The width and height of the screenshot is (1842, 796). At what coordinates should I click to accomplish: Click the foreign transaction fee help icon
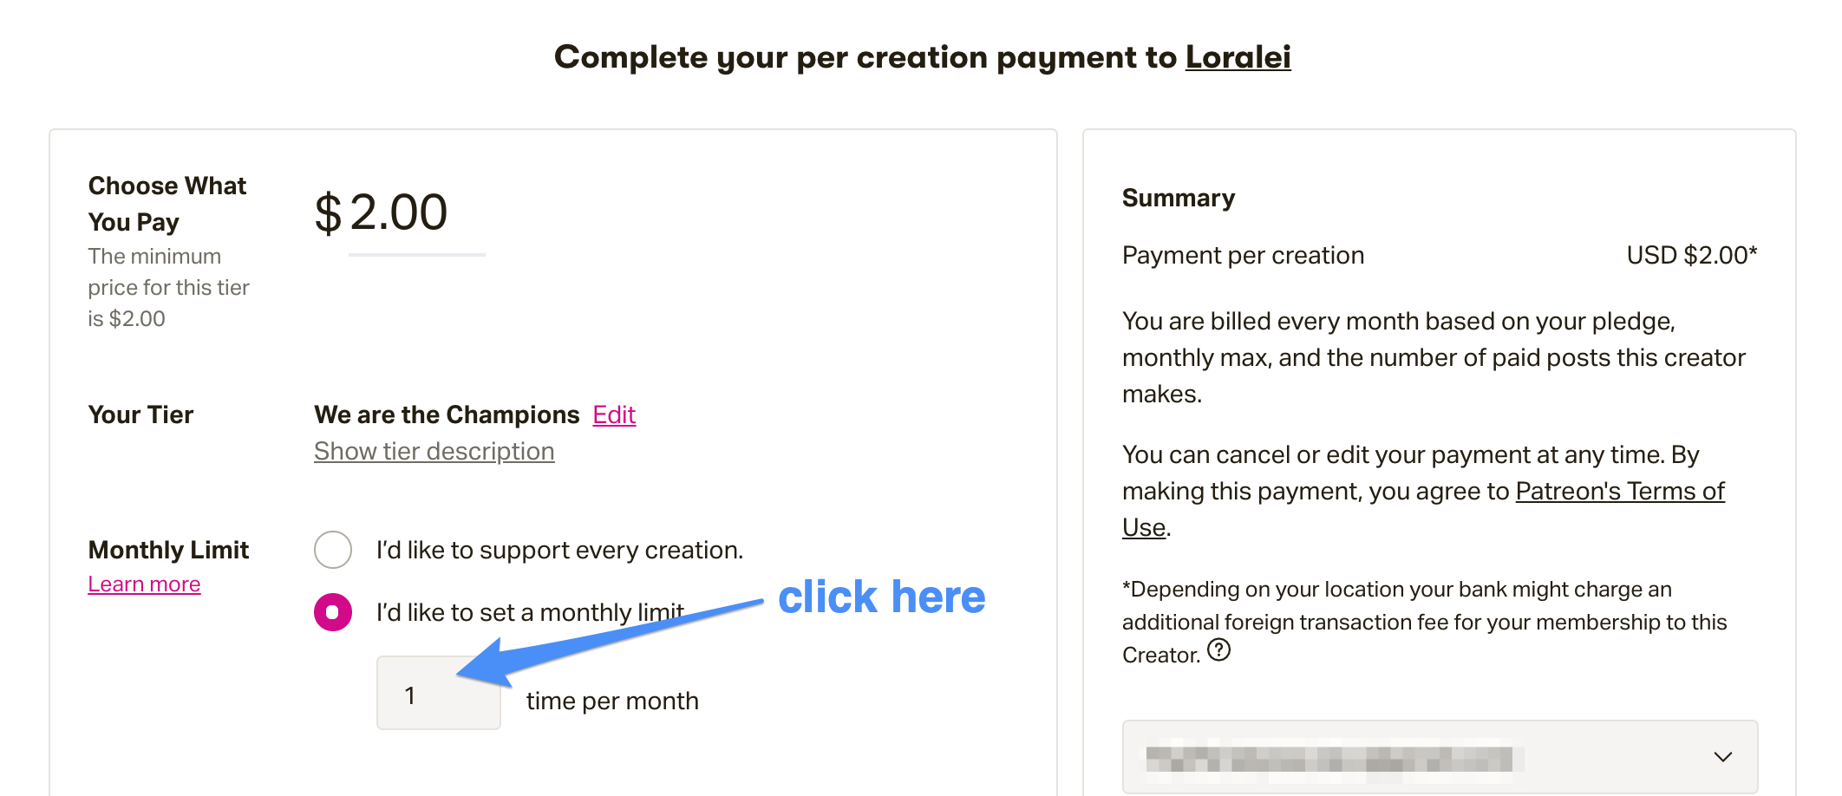pos(1218,650)
